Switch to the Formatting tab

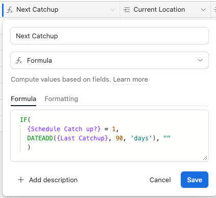pos(61,99)
